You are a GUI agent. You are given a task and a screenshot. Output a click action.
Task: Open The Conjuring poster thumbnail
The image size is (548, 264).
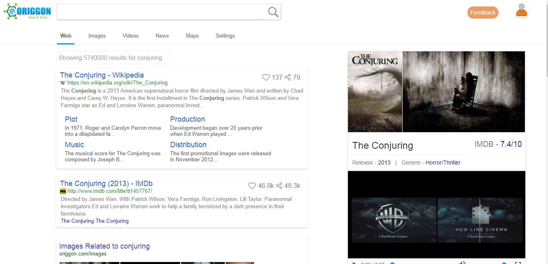375,91
